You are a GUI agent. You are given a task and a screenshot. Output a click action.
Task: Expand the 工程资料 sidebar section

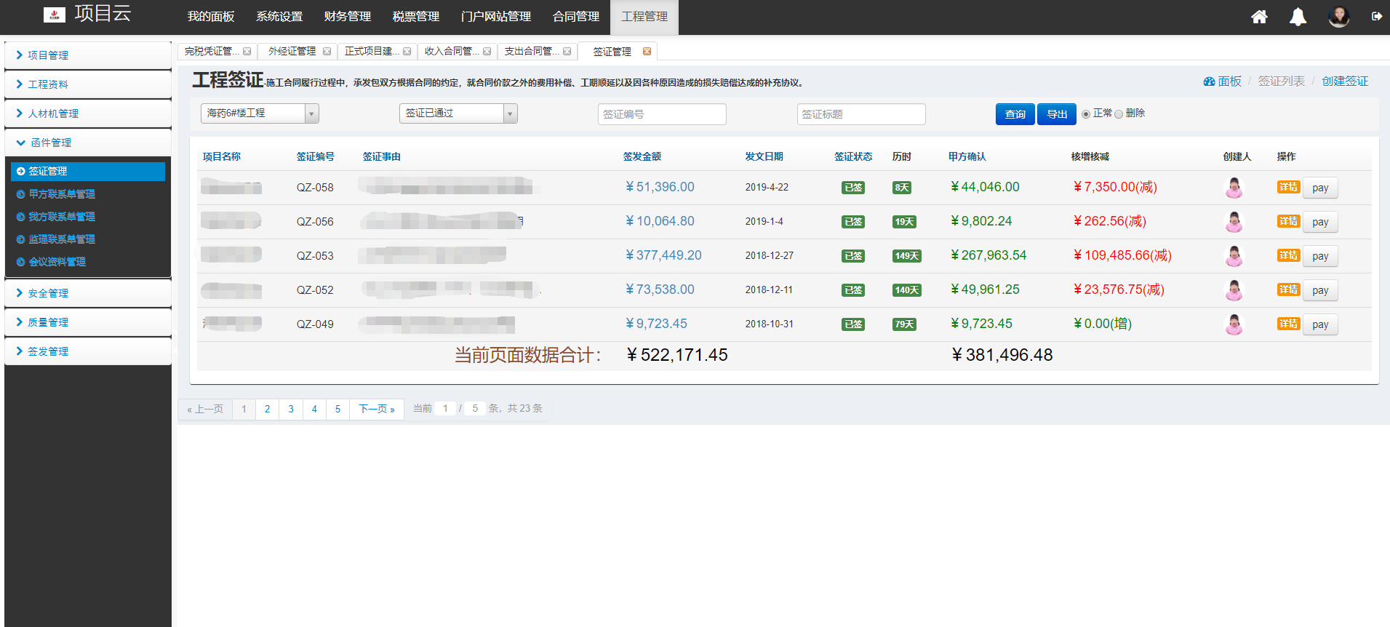pos(88,84)
